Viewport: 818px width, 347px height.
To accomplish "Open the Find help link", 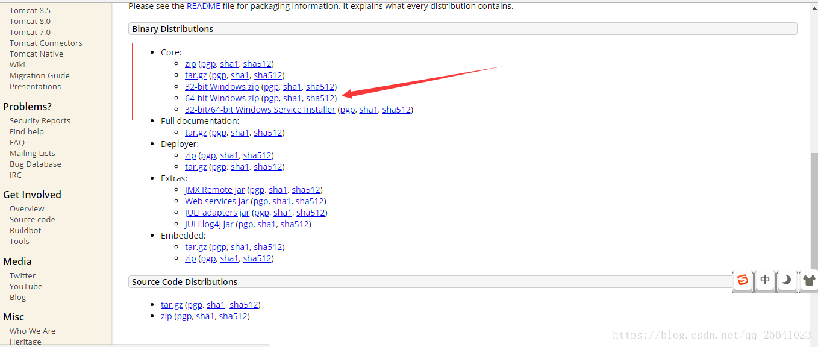I will [x=27, y=131].
